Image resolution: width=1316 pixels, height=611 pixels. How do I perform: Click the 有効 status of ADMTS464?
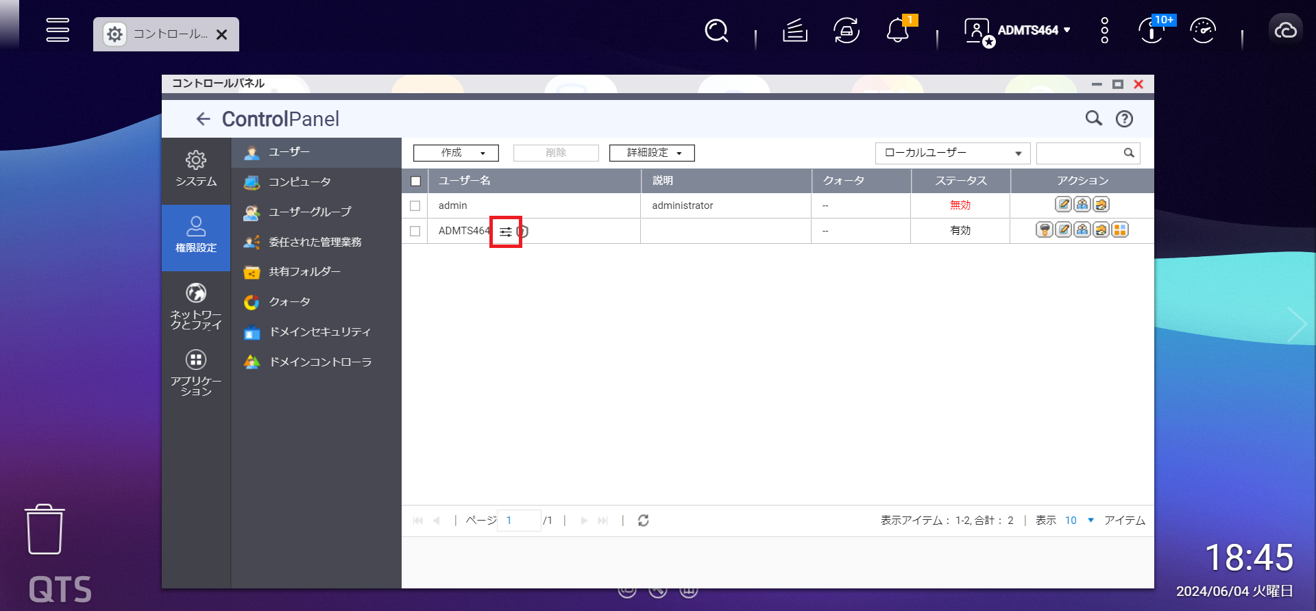pos(960,230)
